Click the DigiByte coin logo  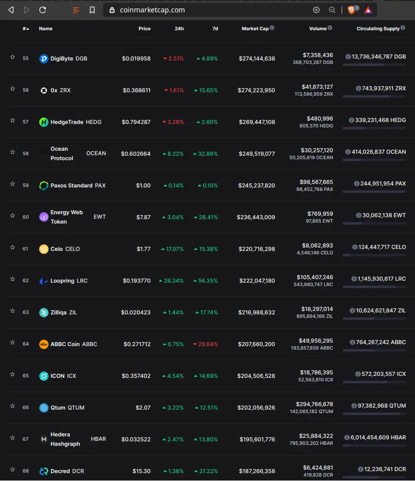tap(44, 59)
